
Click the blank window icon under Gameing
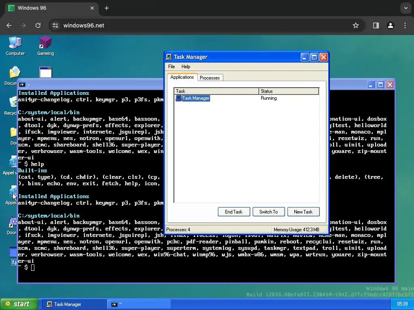coord(46,72)
